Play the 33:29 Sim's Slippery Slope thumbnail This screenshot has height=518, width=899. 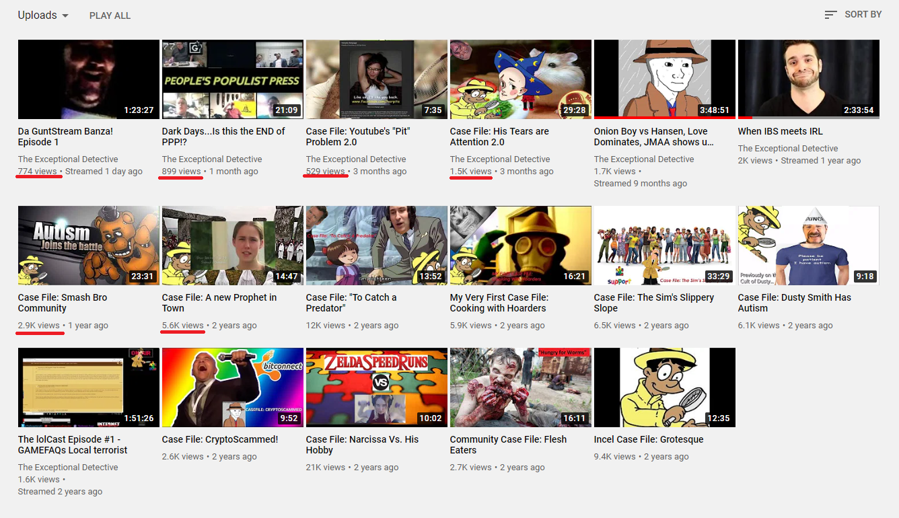tap(665, 246)
